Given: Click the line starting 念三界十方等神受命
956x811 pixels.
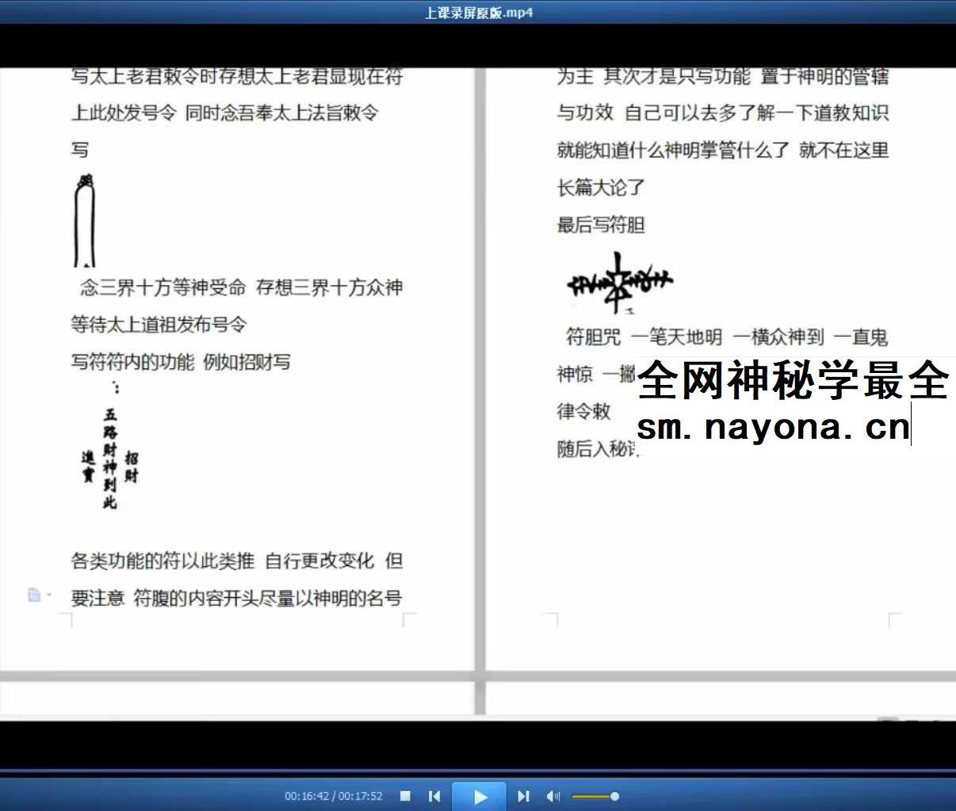Looking at the screenshot, I should click(x=241, y=287).
